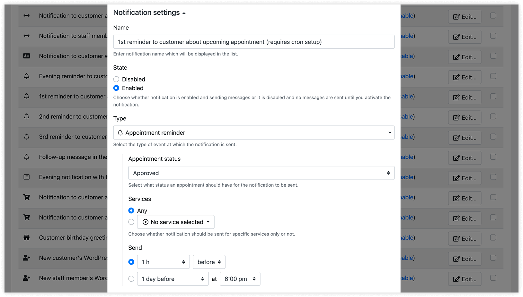This screenshot has width=523, height=297.
Task: Click Edit in Evening notification row
Action: pyautogui.click(x=465, y=178)
